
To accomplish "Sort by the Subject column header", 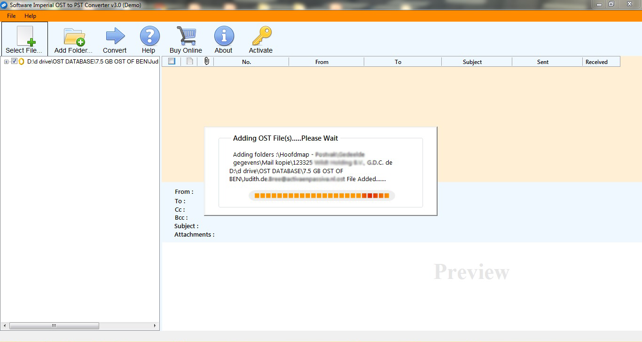I will (477, 62).
